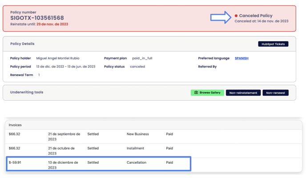Image resolution: width=306 pixels, height=178 pixels.
Task: Select policy number SIGOTX-103561568
Action: [x=37, y=18]
